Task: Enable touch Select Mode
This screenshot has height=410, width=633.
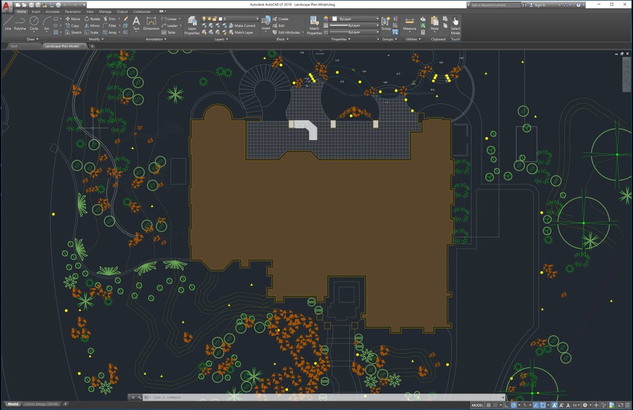Action: click(x=455, y=25)
